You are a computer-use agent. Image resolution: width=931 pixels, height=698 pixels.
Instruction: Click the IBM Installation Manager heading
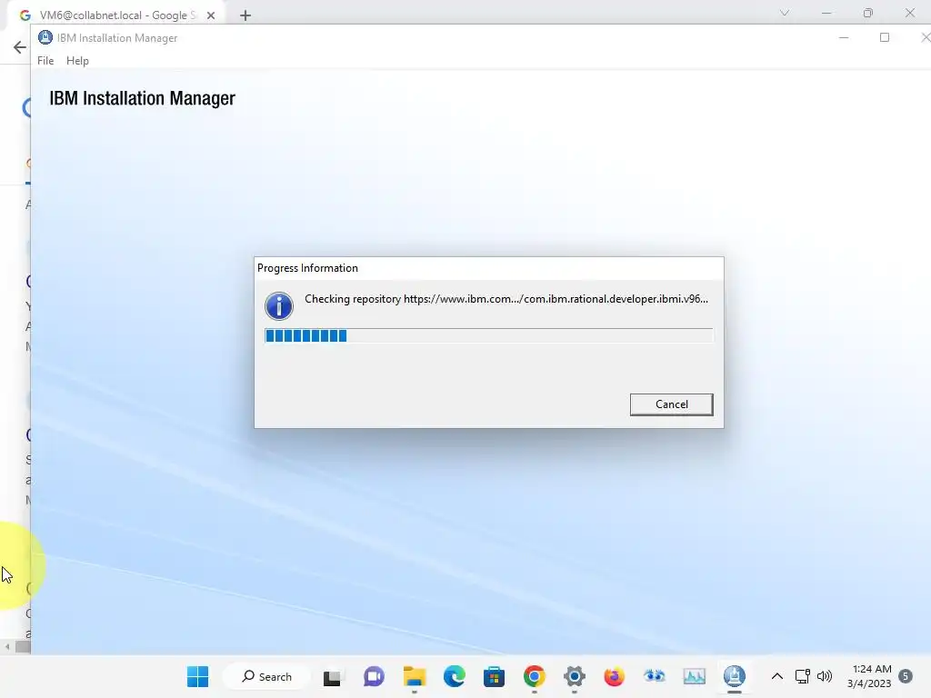pyautogui.click(x=142, y=98)
